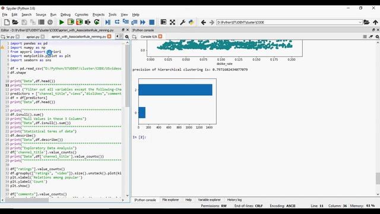Switch to the Variable explorer tab
Viewport: 380px width, 214px height.
click(x=209, y=200)
